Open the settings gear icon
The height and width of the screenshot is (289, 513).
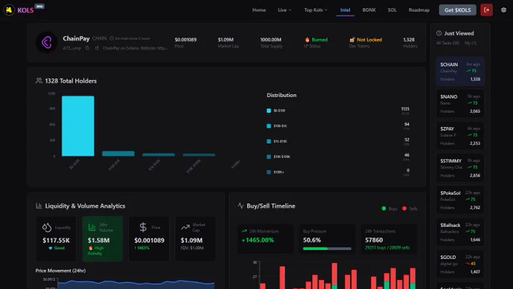[503, 10]
